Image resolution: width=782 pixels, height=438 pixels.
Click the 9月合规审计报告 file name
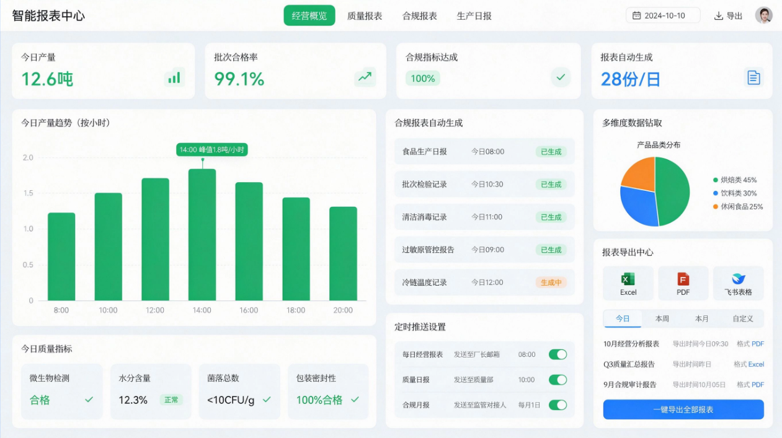point(630,385)
